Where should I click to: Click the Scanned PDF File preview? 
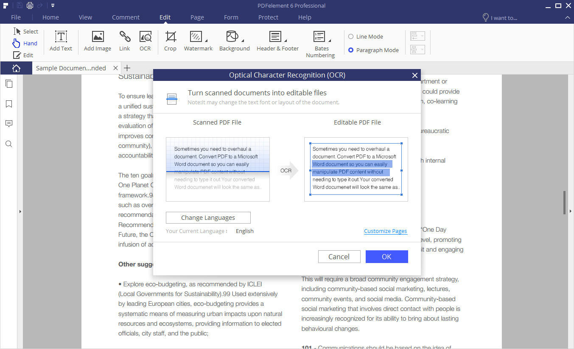218,169
